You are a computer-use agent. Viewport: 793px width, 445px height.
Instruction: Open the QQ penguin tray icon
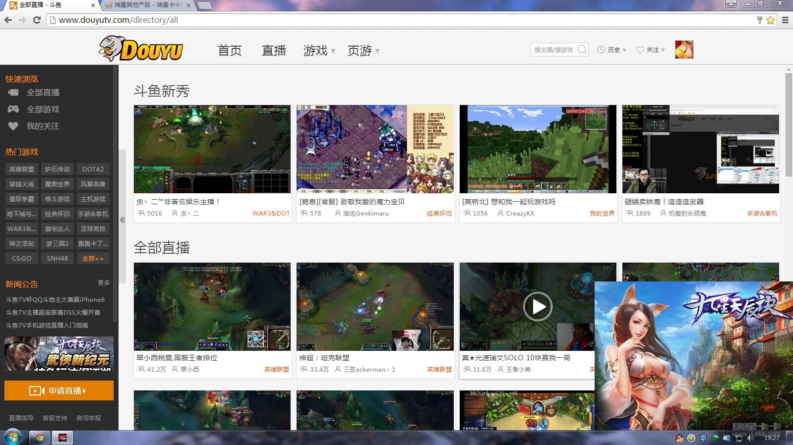(679, 438)
